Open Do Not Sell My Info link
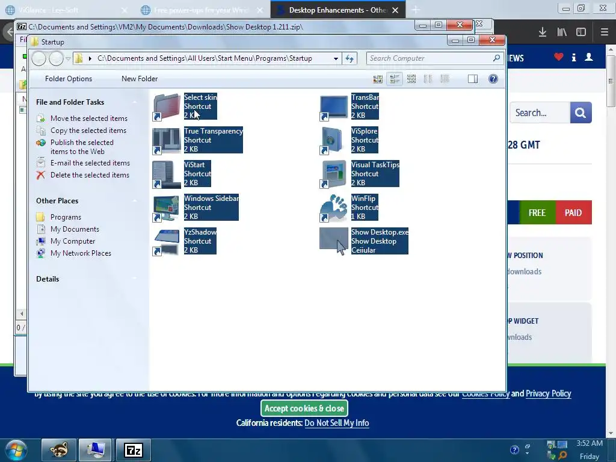Image resolution: width=616 pixels, height=462 pixels. click(x=337, y=423)
